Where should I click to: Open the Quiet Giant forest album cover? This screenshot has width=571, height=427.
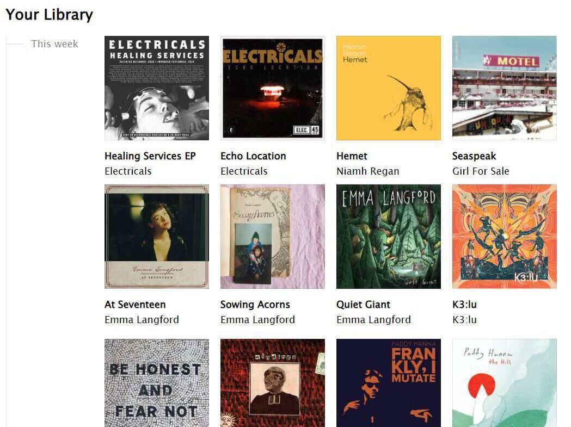[389, 237]
